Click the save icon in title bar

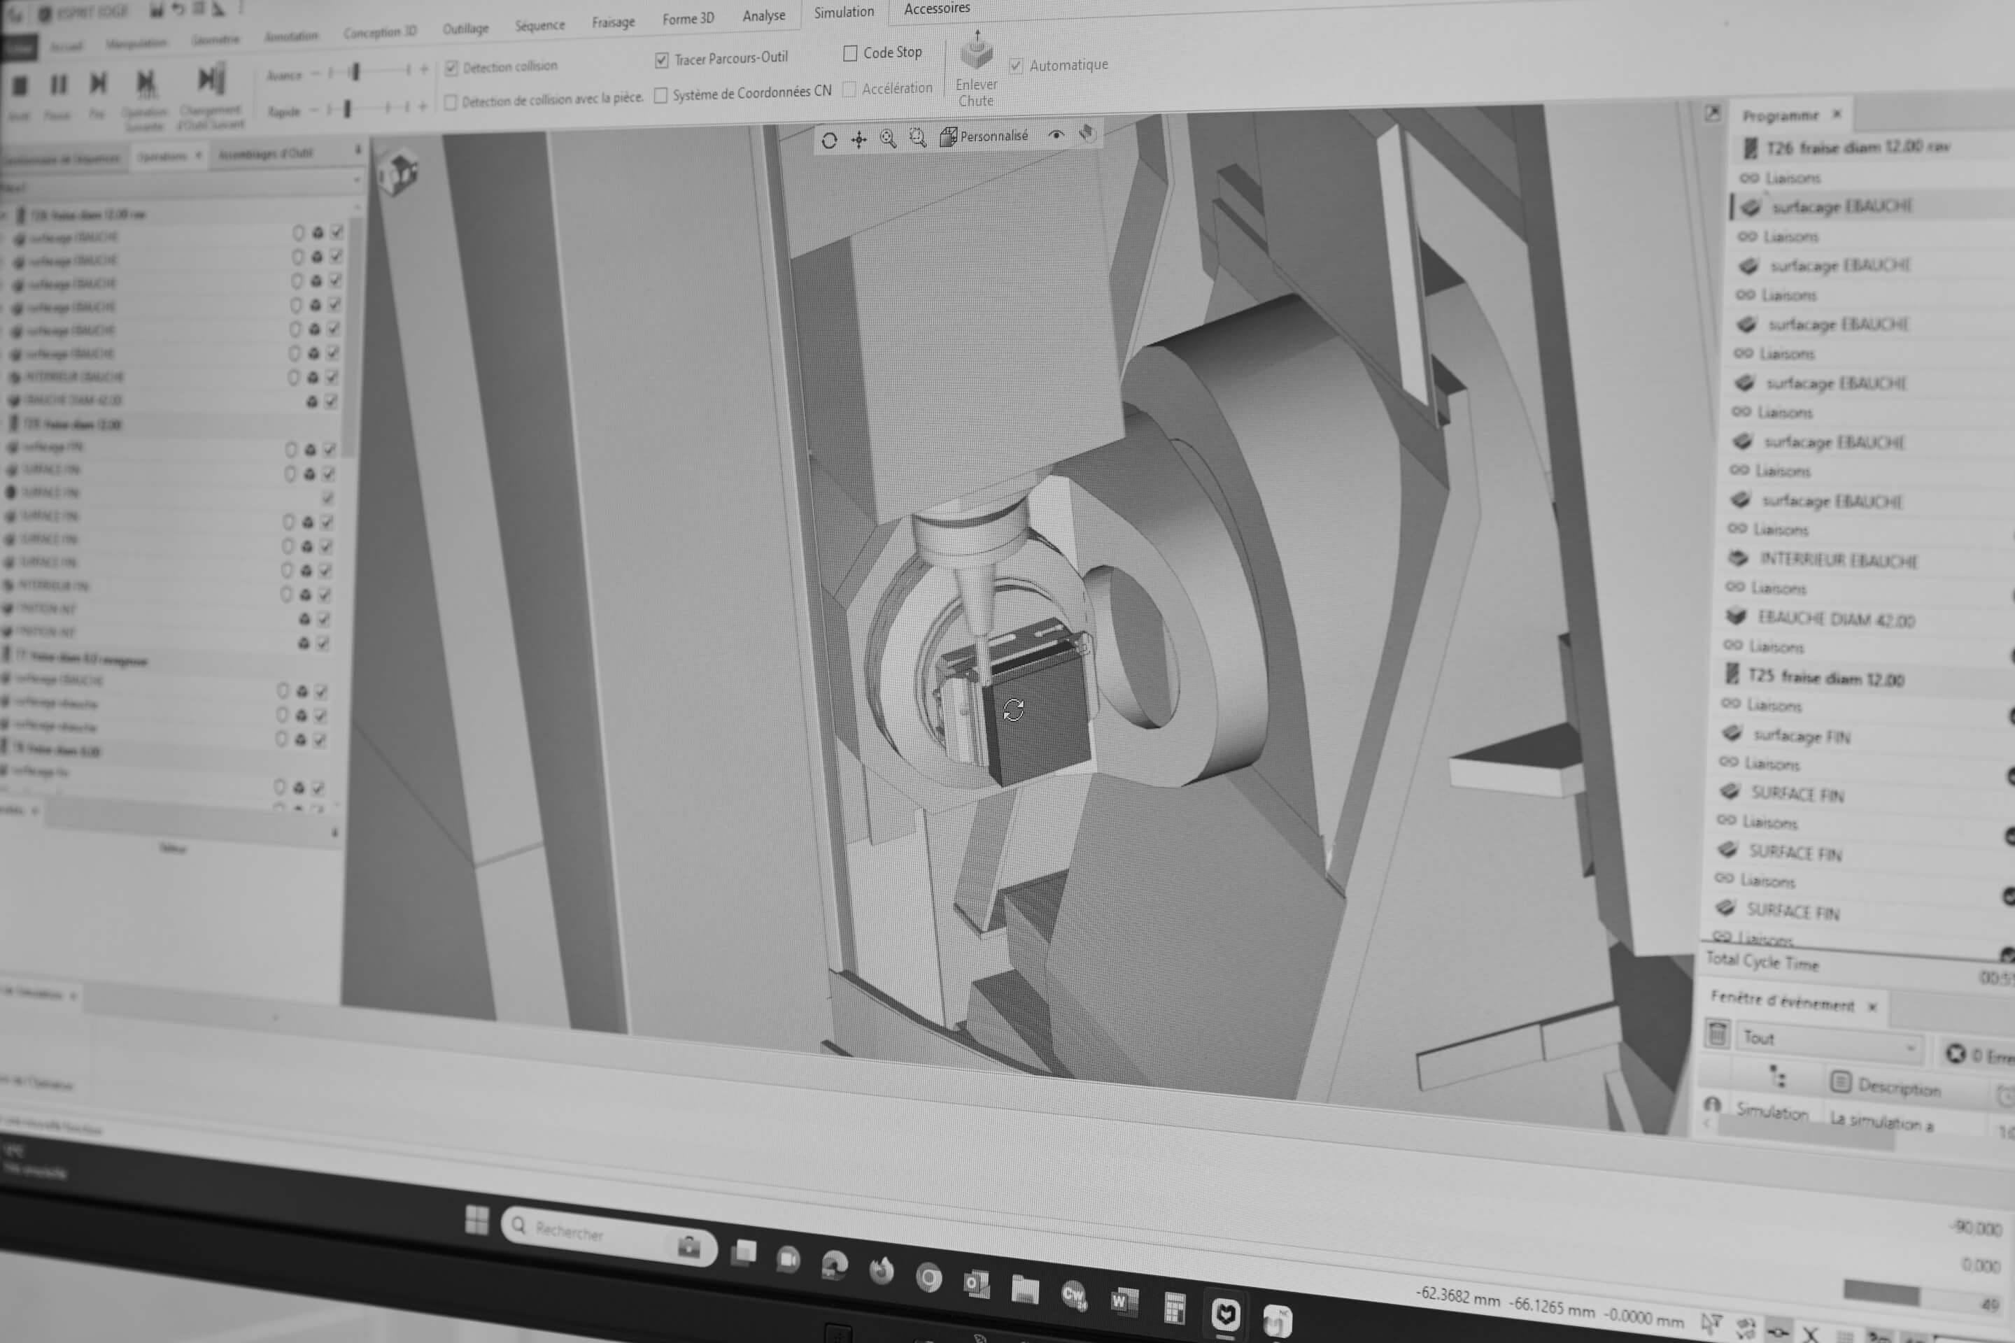tap(156, 10)
